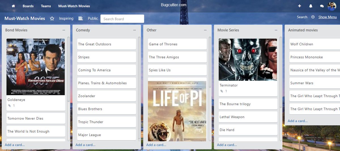The height and width of the screenshot is (151, 340).
Task: Open the Boards menu
Action: (x=28, y=6)
